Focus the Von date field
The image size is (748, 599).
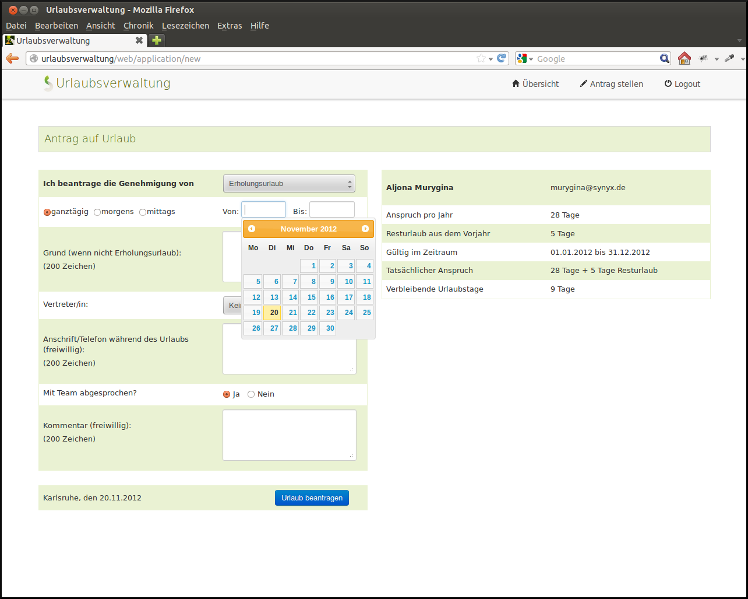tap(264, 209)
